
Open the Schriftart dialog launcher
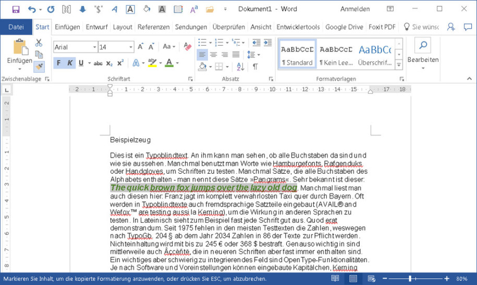point(190,79)
